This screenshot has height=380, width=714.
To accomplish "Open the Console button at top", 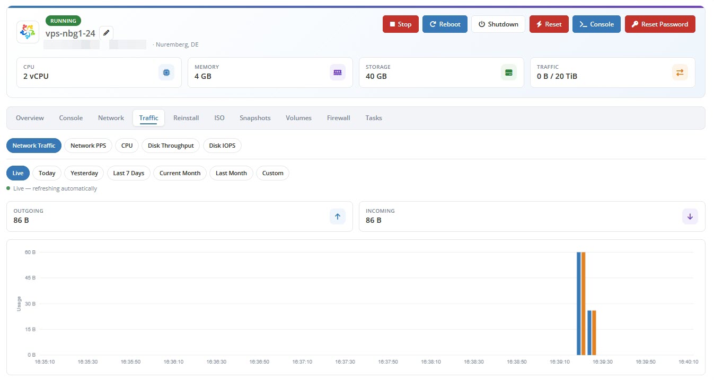I will click(x=596, y=24).
